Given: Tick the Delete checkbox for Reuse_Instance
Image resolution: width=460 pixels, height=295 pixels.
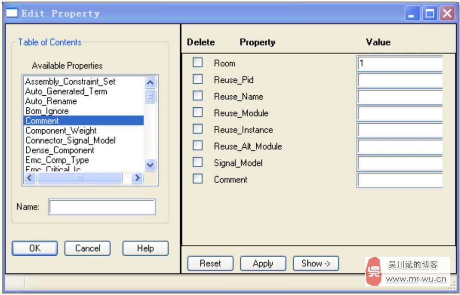Looking at the screenshot, I should [197, 129].
